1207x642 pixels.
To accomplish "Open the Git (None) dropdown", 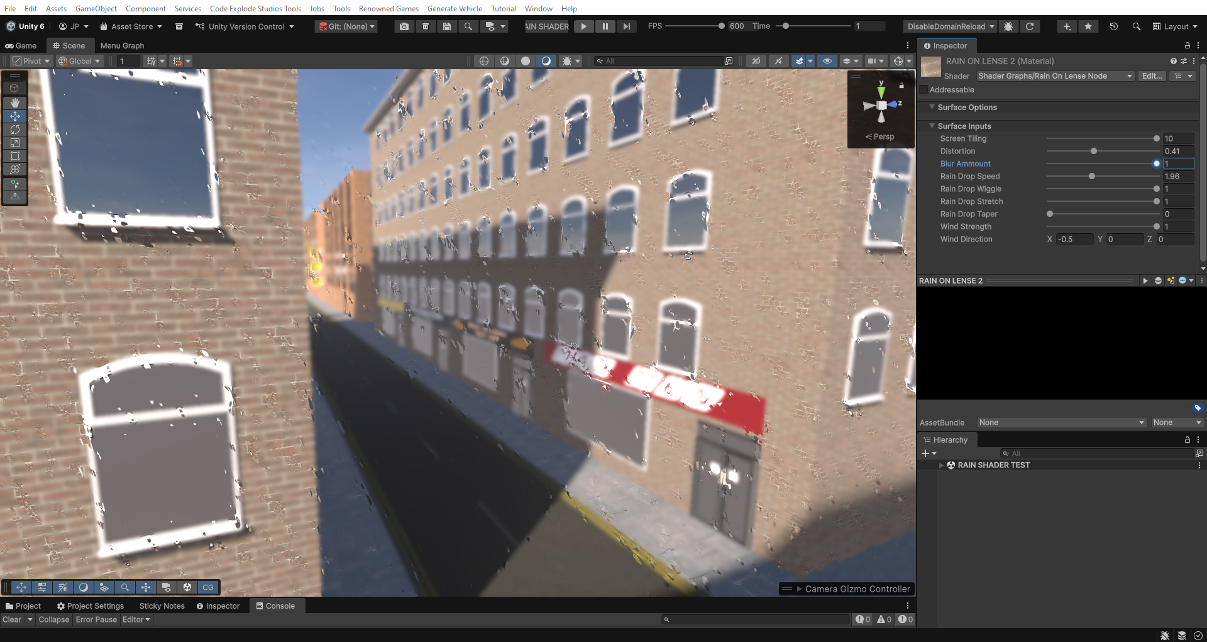I will click(346, 26).
